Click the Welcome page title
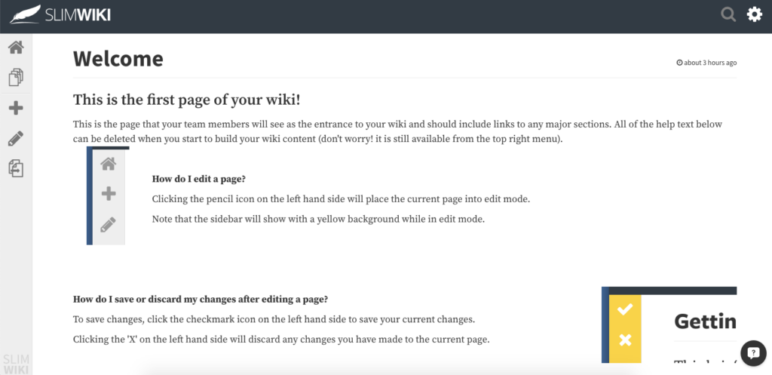 coord(118,59)
